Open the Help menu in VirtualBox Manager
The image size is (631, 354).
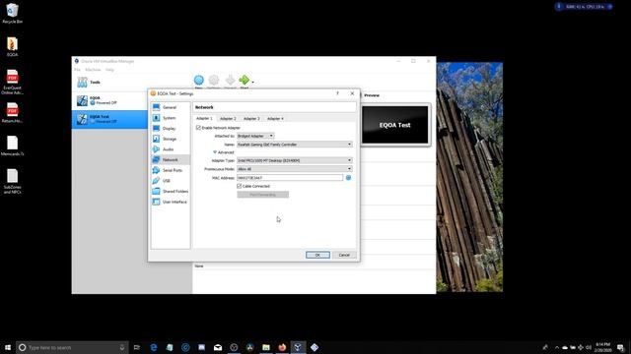(x=109, y=70)
